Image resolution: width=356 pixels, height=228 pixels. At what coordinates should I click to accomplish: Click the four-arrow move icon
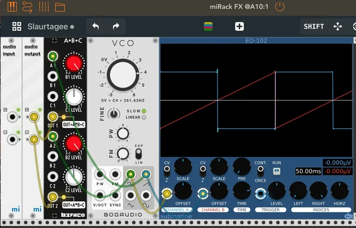338,26
